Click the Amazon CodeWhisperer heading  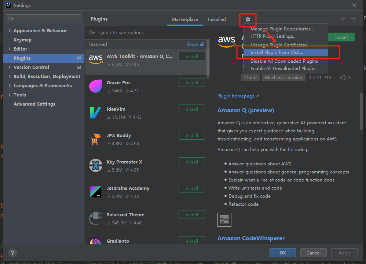[x=251, y=238]
